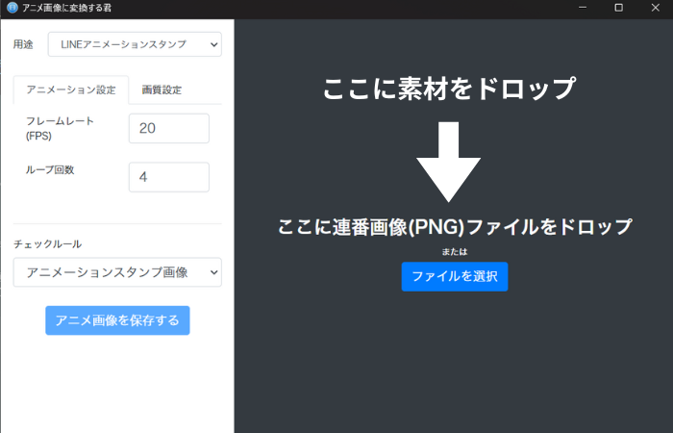Maximize the application window
Viewport: 673px width, 433px height.
618,8
